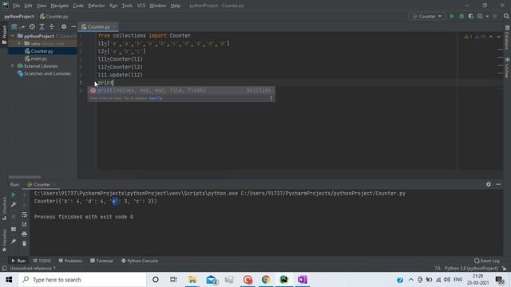The height and width of the screenshot is (287, 511).
Task: Open the Refactor menu
Action: 97,6
